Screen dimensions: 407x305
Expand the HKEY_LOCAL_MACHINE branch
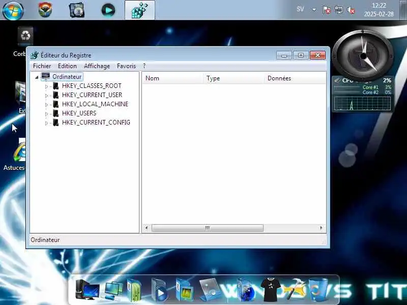(x=46, y=105)
